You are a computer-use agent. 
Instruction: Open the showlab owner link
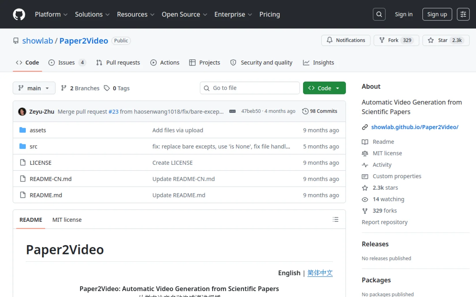tap(38, 41)
